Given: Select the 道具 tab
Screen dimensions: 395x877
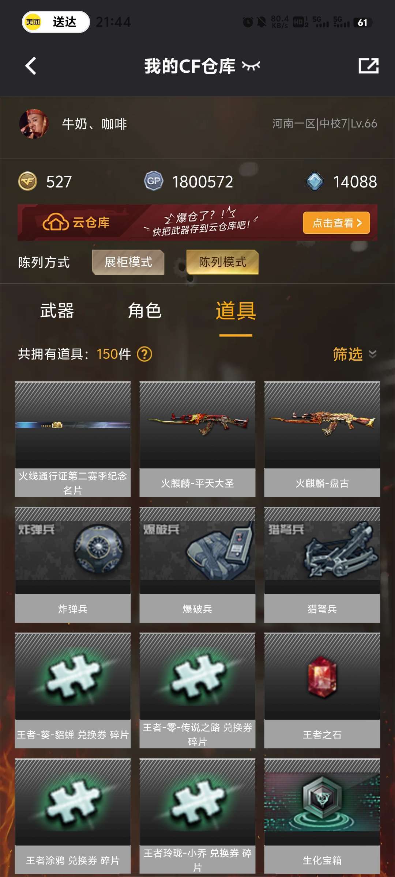Looking at the screenshot, I should [236, 311].
